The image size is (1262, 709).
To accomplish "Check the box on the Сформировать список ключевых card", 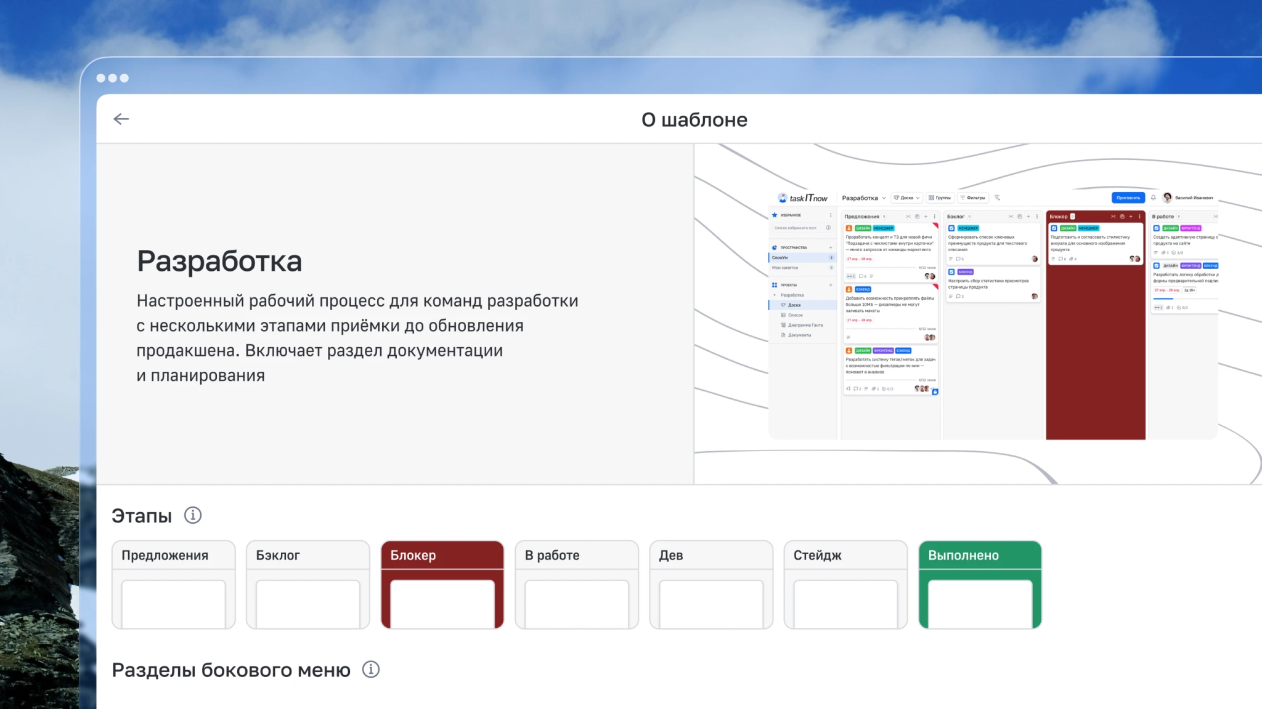I will click(x=951, y=228).
